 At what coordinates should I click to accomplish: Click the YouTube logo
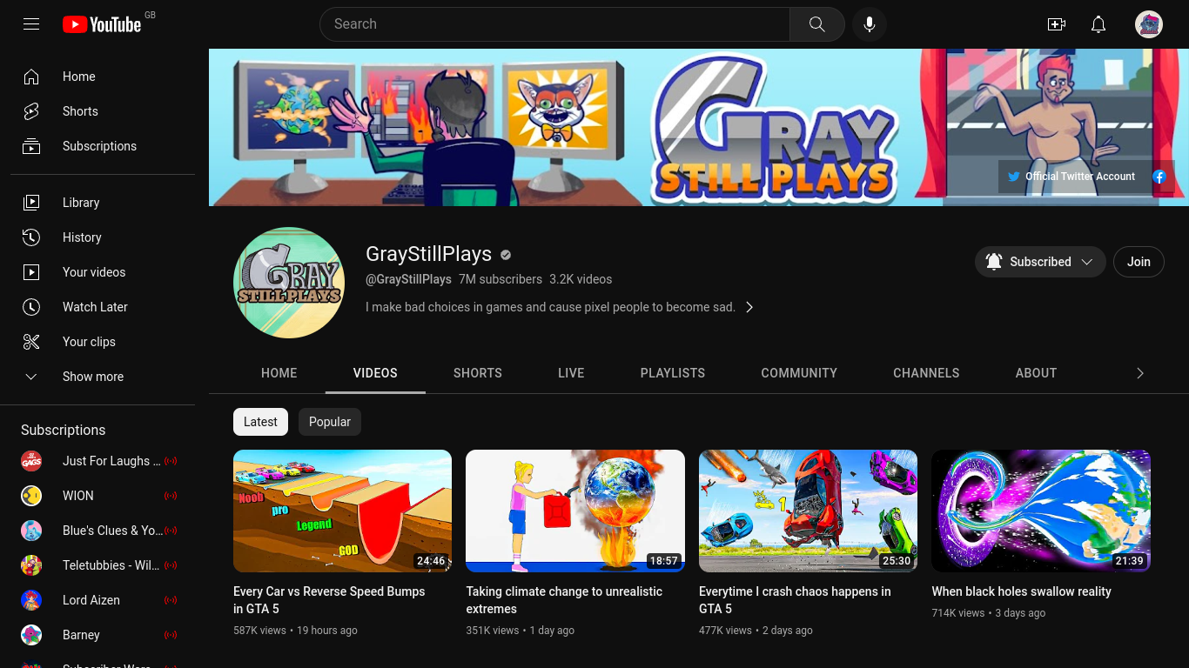coord(102,24)
